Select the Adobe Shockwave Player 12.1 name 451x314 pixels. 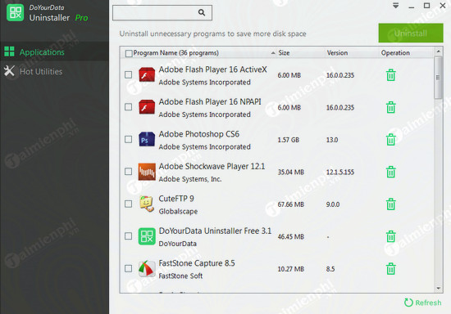pos(212,166)
